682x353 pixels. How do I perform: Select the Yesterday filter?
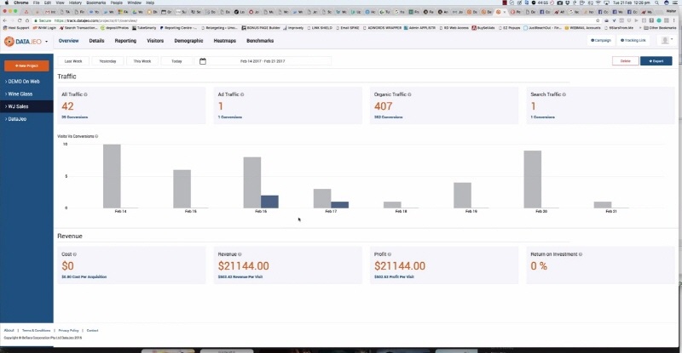point(108,61)
